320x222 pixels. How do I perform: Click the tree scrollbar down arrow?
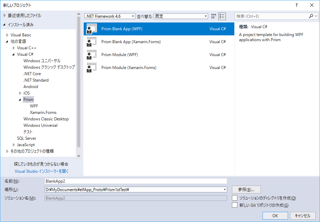tap(79, 156)
